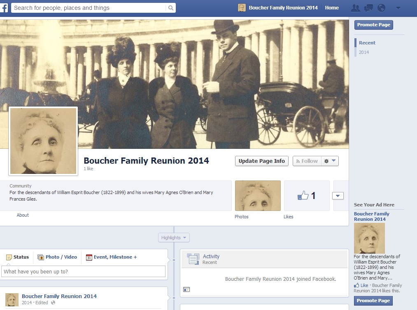
Task: Open the friend requests icon
Action: 355,8
